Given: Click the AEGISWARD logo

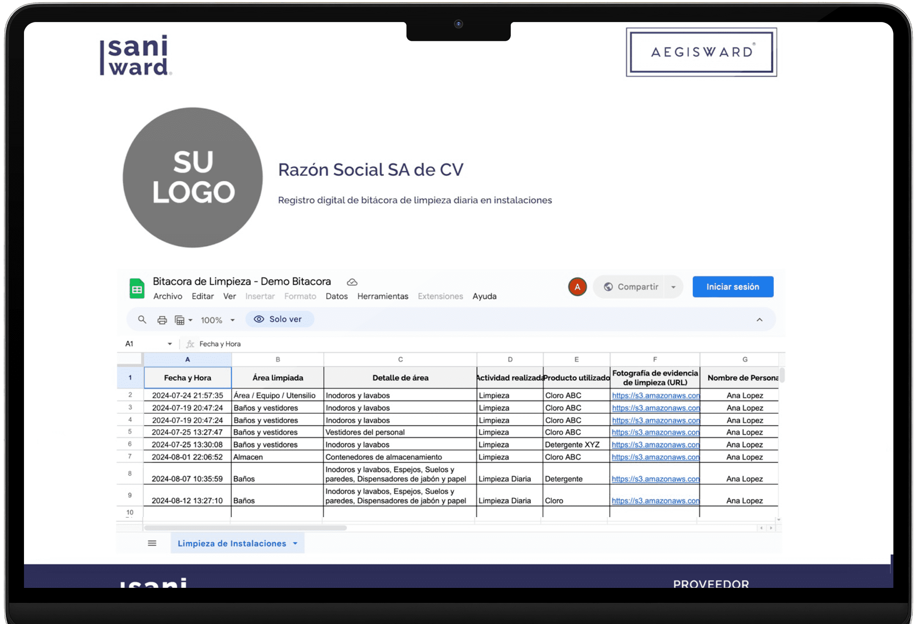Looking at the screenshot, I should coord(701,52).
